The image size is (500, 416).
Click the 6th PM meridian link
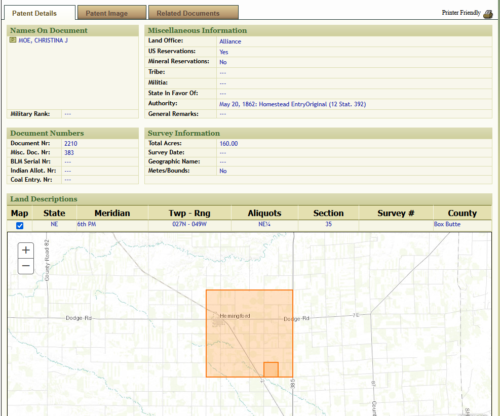point(86,224)
